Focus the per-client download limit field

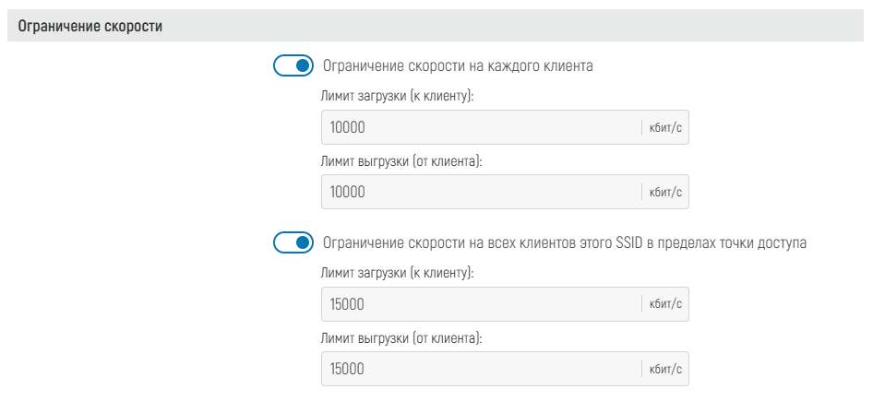pos(480,127)
